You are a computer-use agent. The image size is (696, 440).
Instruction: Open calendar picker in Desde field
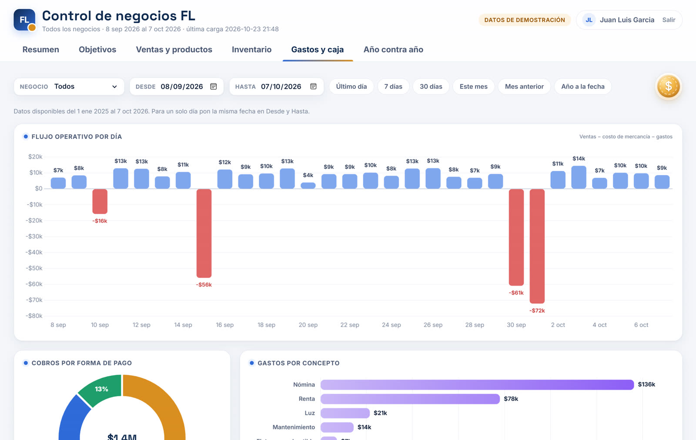[x=214, y=87]
